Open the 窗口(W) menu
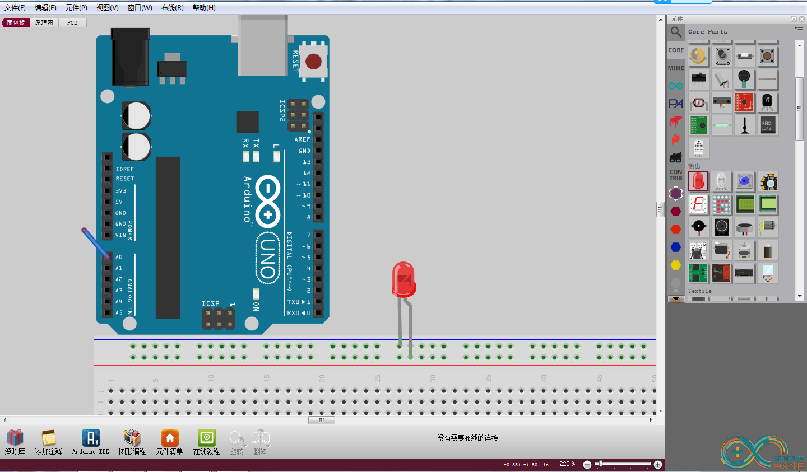 140,8
